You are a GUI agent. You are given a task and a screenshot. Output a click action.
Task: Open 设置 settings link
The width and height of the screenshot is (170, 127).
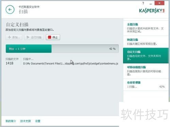pos(38,121)
